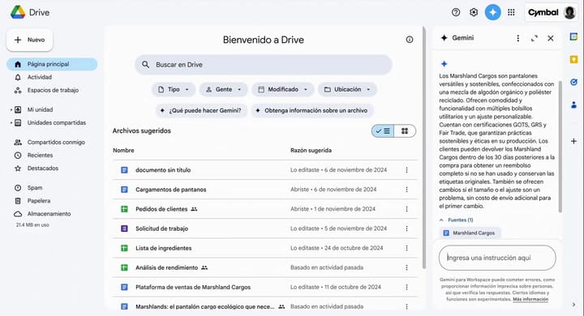This screenshot has width=584, height=316.
Task: Click the Sheets icon of Lista de ingredientes
Action: (x=124, y=248)
